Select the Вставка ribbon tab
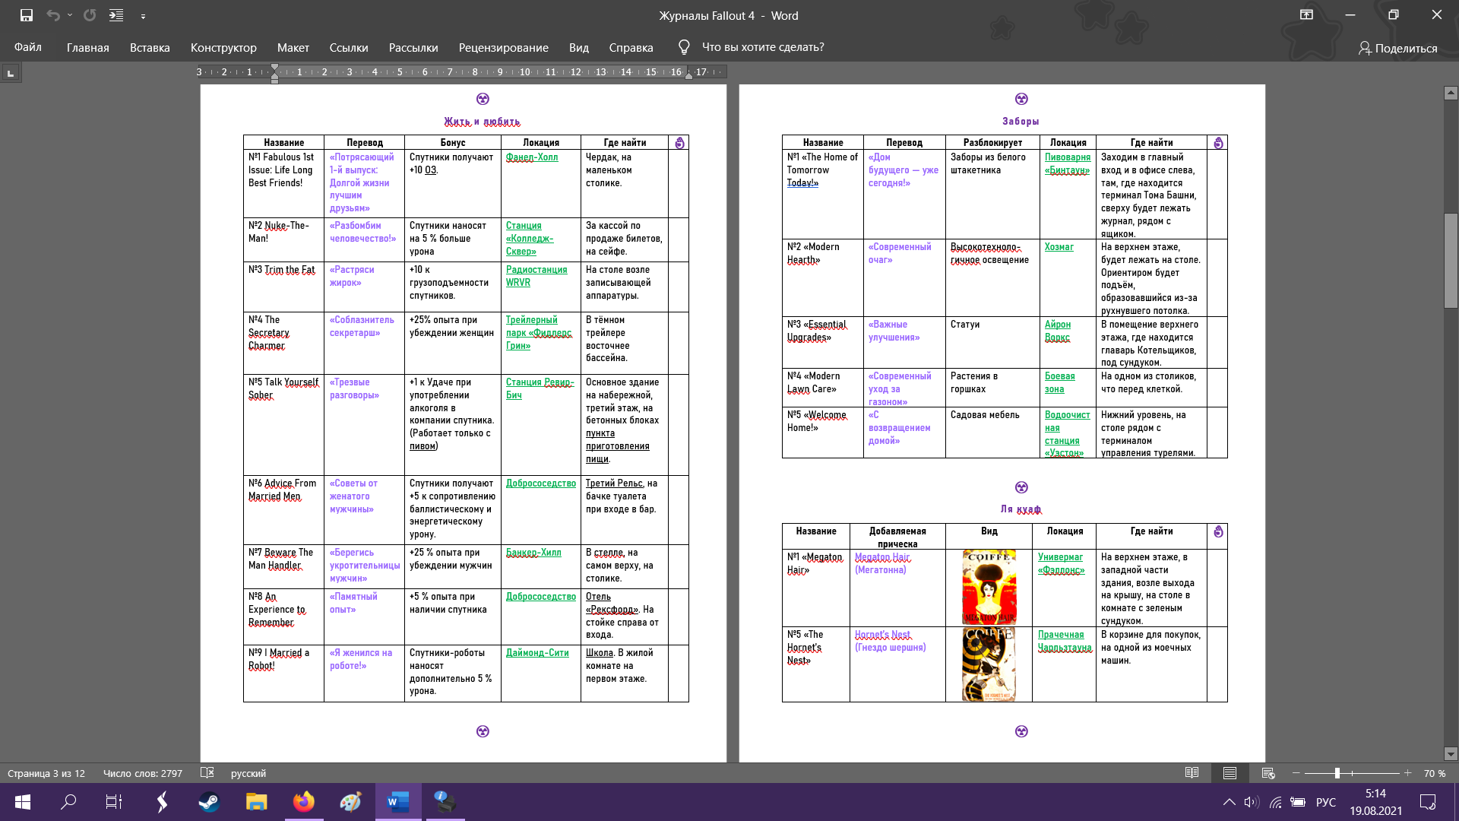 [149, 47]
